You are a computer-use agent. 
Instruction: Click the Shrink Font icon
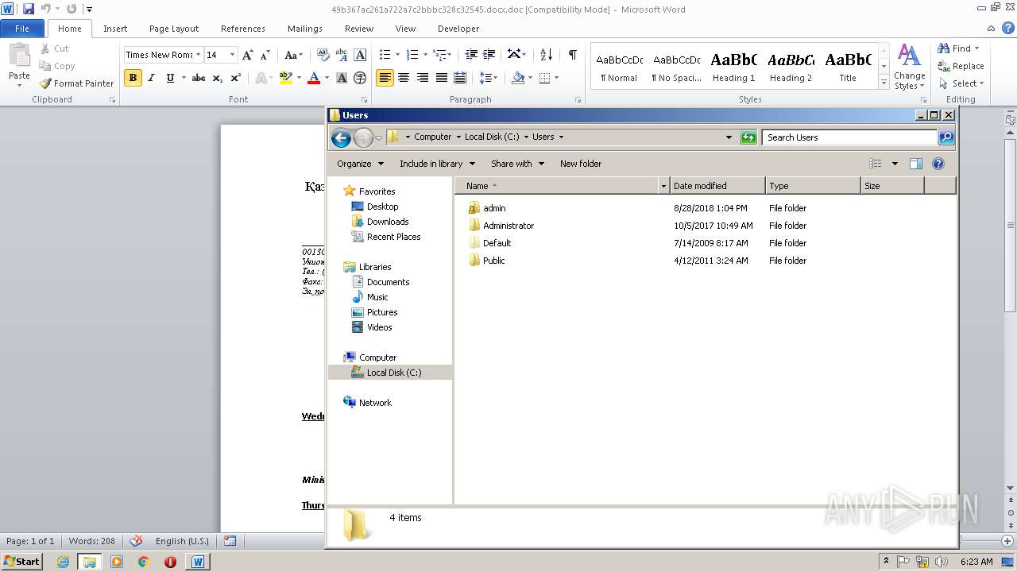click(x=265, y=55)
